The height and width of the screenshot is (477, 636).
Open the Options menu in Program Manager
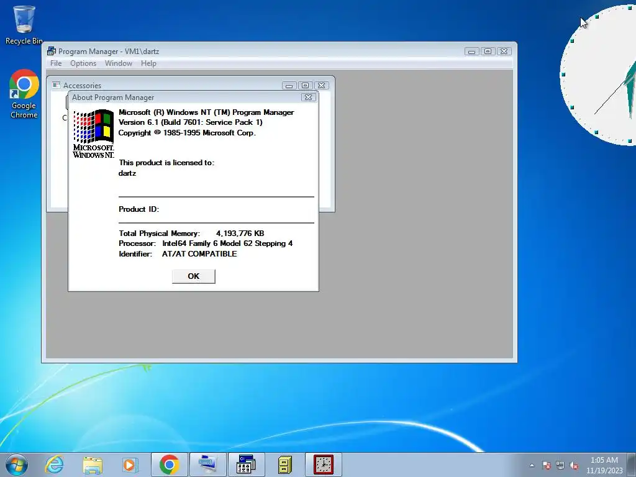[x=83, y=63]
